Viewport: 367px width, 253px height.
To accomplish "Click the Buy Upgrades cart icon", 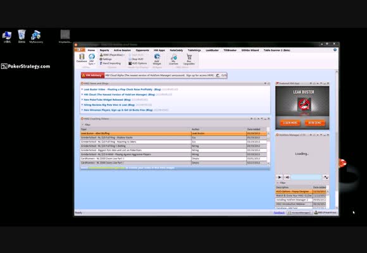I will 189,59.
